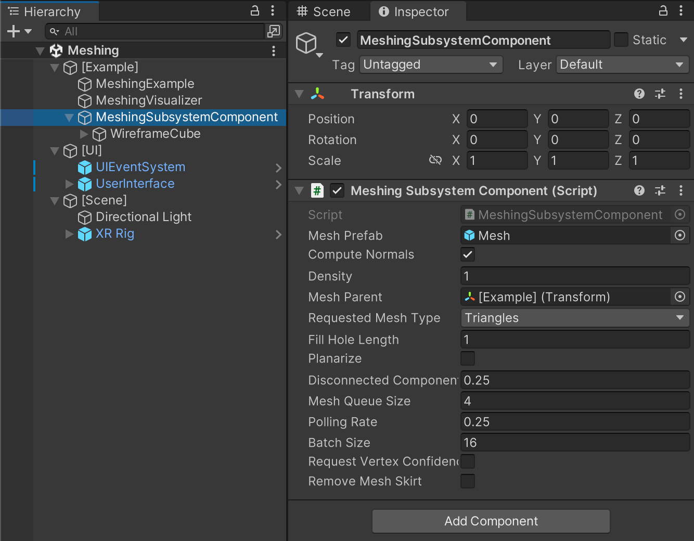Open Transform component three-dot context menu

click(x=681, y=94)
